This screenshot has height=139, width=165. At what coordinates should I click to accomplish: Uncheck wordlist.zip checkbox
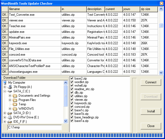pyautogui.click(x=72, y=82)
